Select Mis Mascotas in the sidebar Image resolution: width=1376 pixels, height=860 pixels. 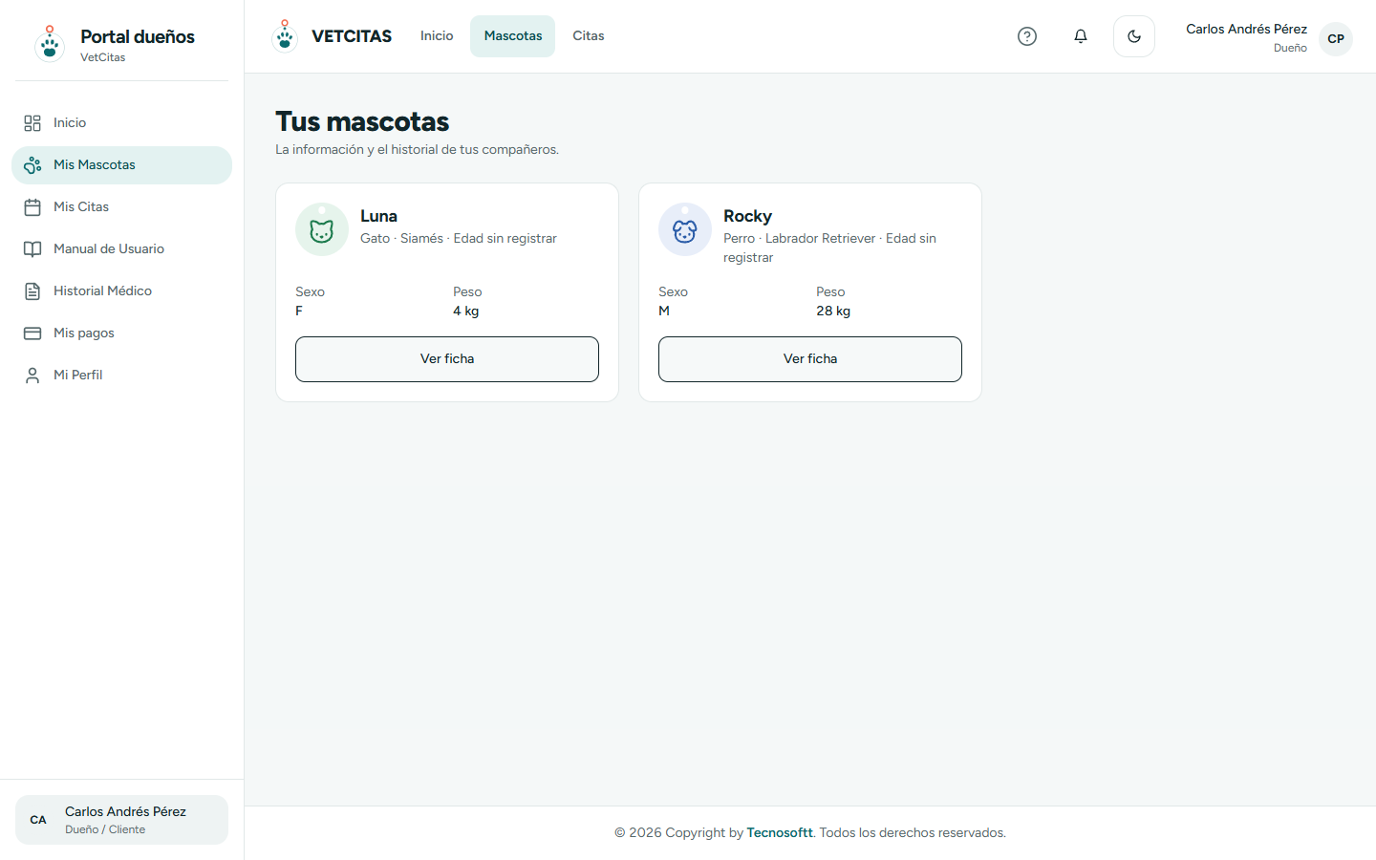click(x=121, y=165)
